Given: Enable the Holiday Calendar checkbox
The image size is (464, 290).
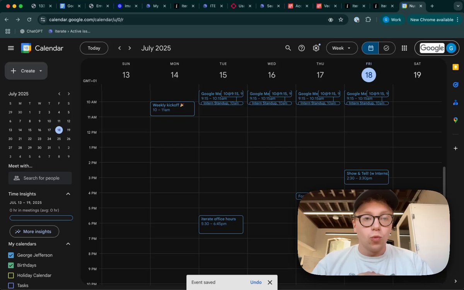Looking at the screenshot, I should tap(11, 275).
